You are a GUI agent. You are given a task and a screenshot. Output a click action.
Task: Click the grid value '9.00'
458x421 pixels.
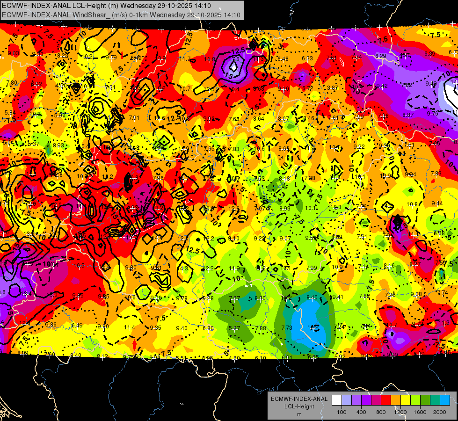tap(156, 298)
